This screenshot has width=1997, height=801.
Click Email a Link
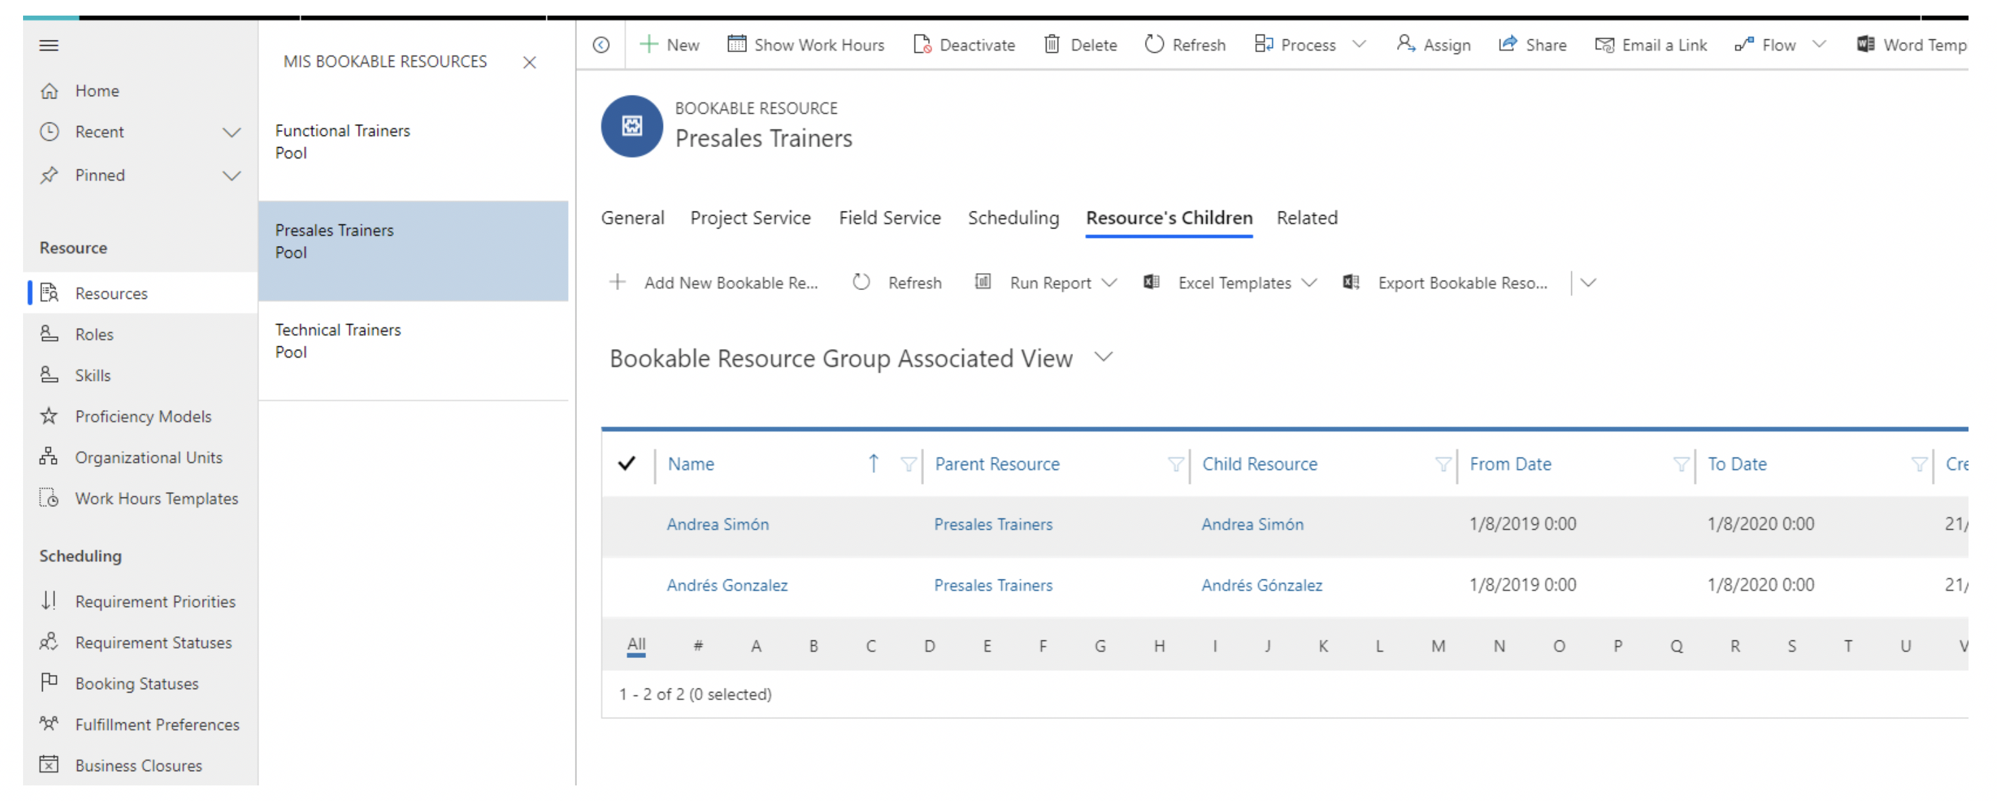[1651, 45]
